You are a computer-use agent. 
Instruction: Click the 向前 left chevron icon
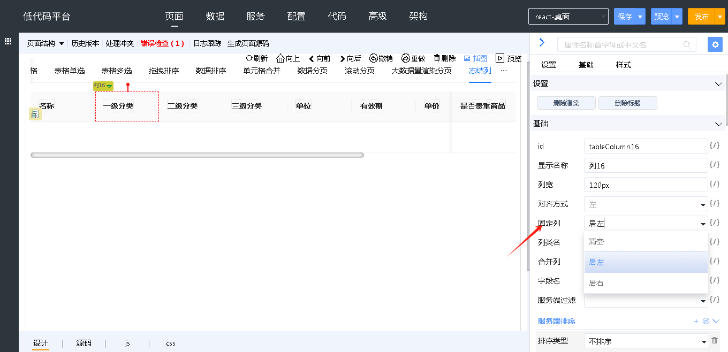(312, 59)
